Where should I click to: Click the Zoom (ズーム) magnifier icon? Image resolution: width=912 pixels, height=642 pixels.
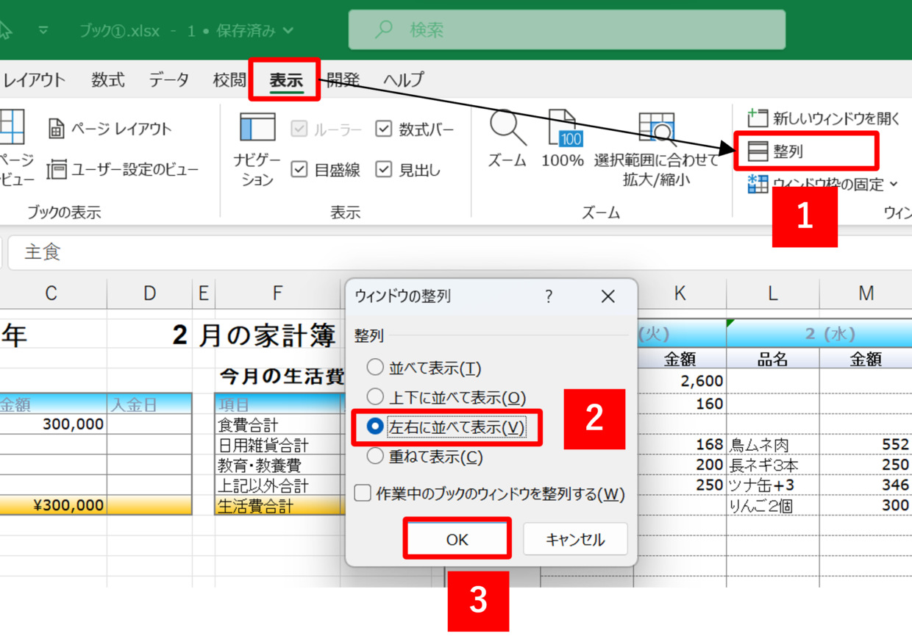507,128
